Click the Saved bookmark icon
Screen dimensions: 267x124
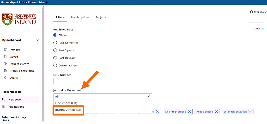5,57
